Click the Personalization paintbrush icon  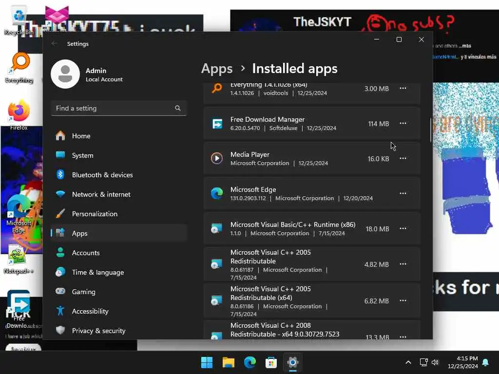[x=60, y=213]
